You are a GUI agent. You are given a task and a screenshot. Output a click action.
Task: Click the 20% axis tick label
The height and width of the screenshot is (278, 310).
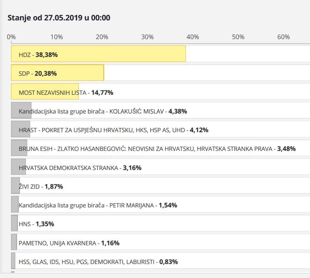tap(102, 37)
